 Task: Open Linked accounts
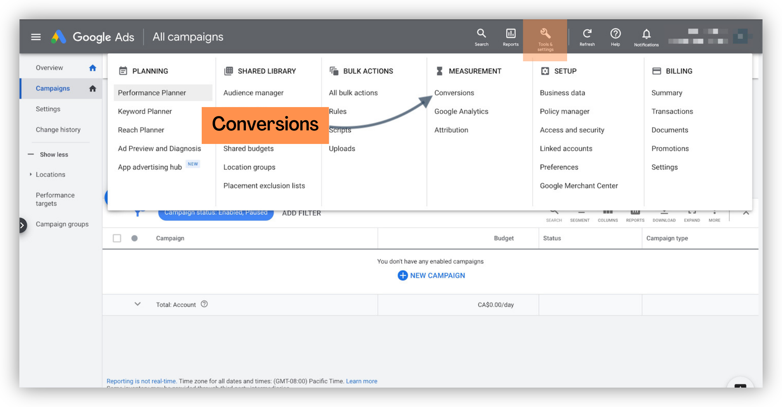click(566, 149)
